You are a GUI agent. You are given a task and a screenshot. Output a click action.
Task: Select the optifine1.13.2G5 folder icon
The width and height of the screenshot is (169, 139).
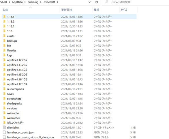(4, 65)
